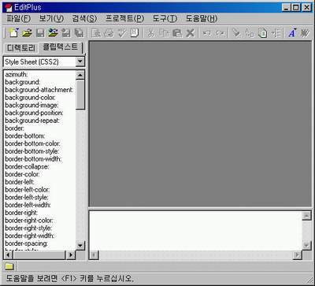
Task: Click the grayed Print icon
Action: 109,33
